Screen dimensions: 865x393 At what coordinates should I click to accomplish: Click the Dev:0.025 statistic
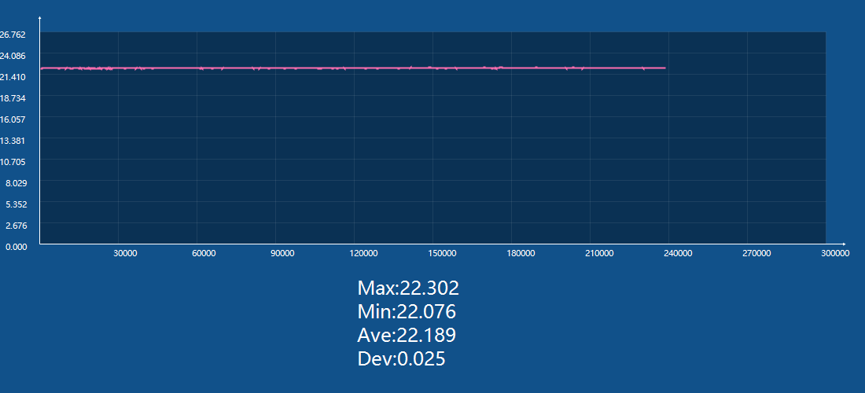[x=401, y=359]
